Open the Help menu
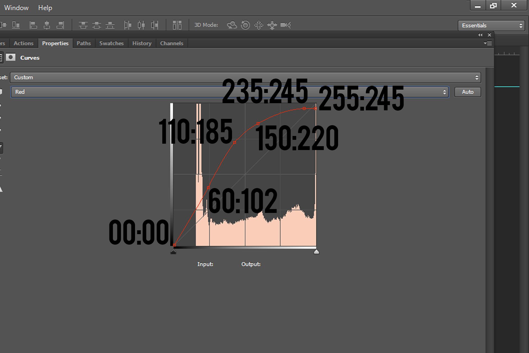The height and width of the screenshot is (353, 529). pyautogui.click(x=45, y=8)
